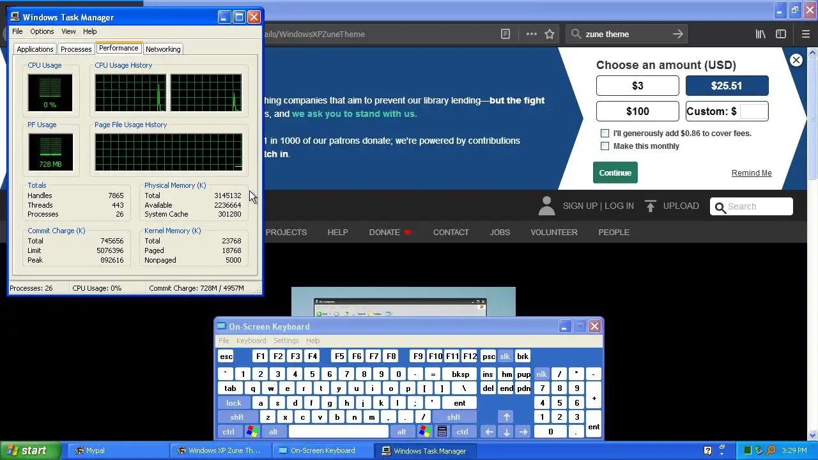Image resolution: width=818 pixels, height=460 pixels.
Task: Open the page actions three-dots menu
Action: pos(532,34)
